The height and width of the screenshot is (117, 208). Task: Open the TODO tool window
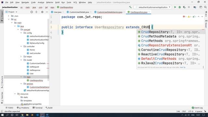click(9, 108)
